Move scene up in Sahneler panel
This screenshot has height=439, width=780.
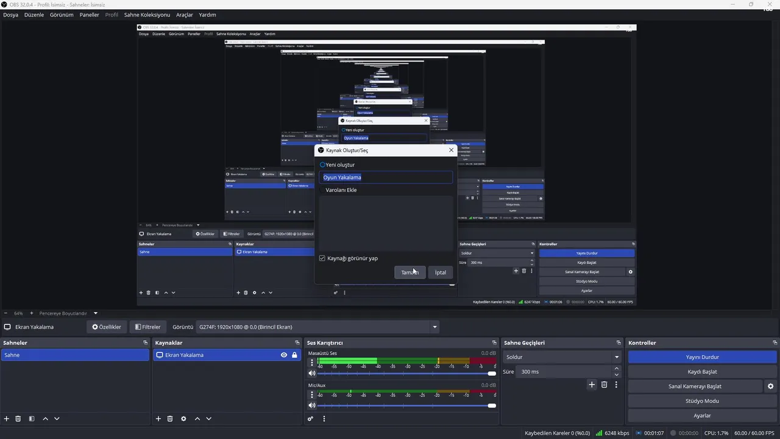(45, 419)
